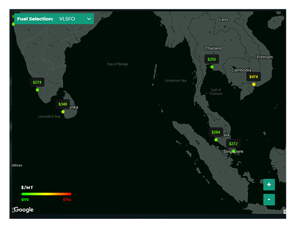This screenshot has height=225, width=292.
Task: Select the $340 Sri Lanka price marker
Action: [63, 104]
